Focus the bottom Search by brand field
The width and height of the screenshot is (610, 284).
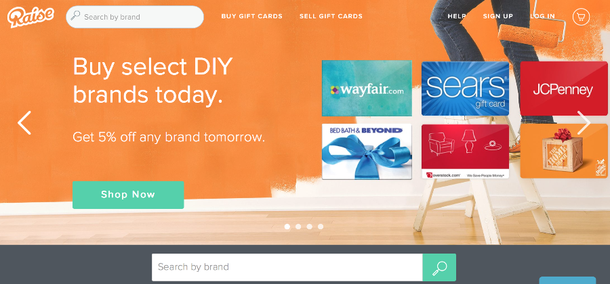coord(287,267)
